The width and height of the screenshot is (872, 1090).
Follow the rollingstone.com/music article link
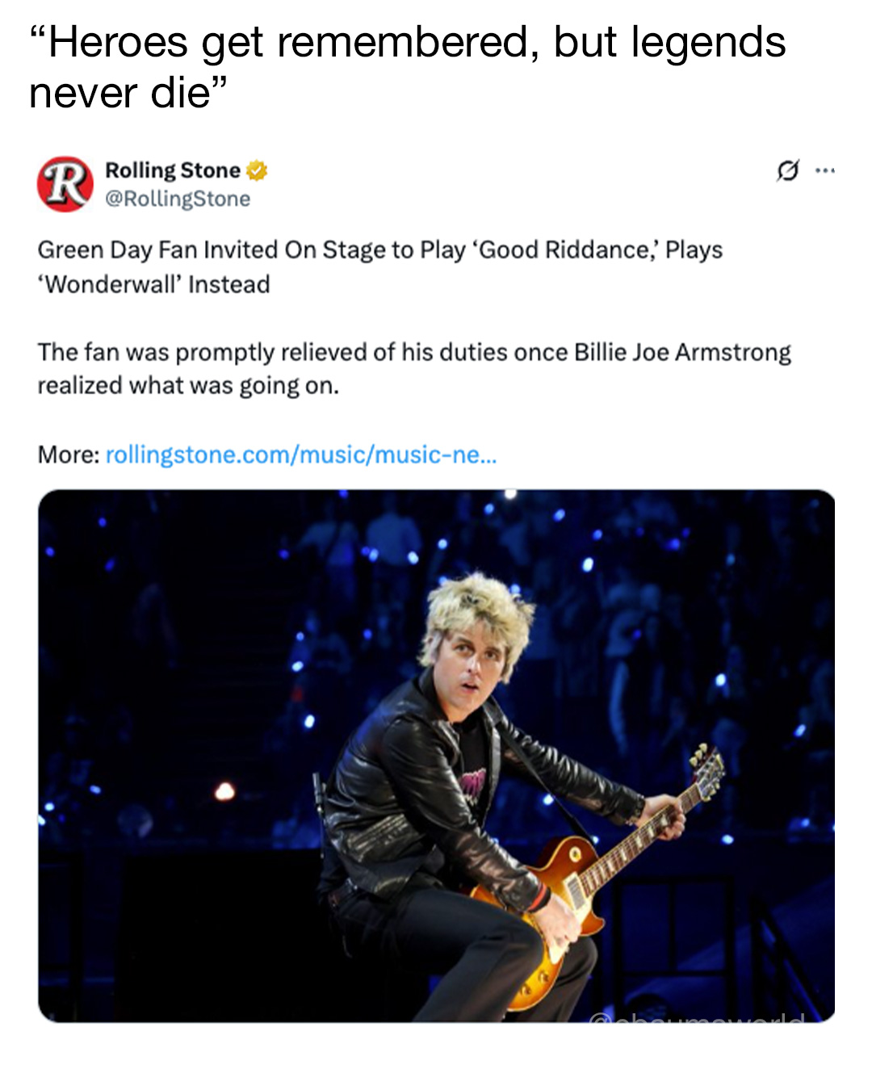click(x=301, y=455)
